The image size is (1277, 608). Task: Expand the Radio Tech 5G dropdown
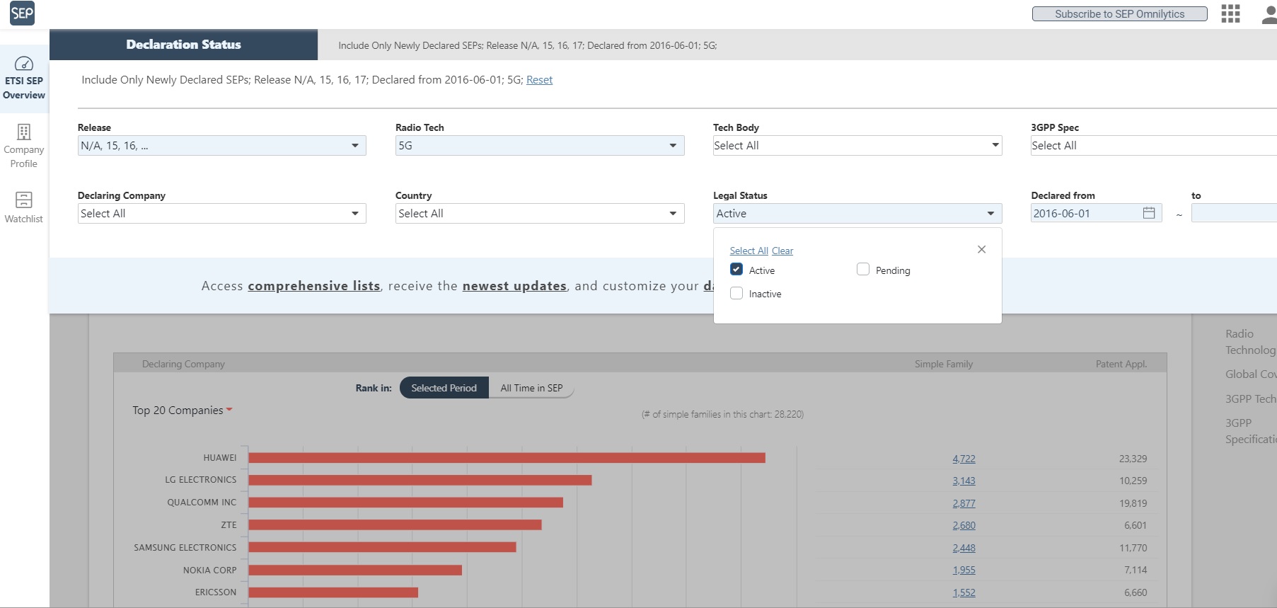[540, 146]
